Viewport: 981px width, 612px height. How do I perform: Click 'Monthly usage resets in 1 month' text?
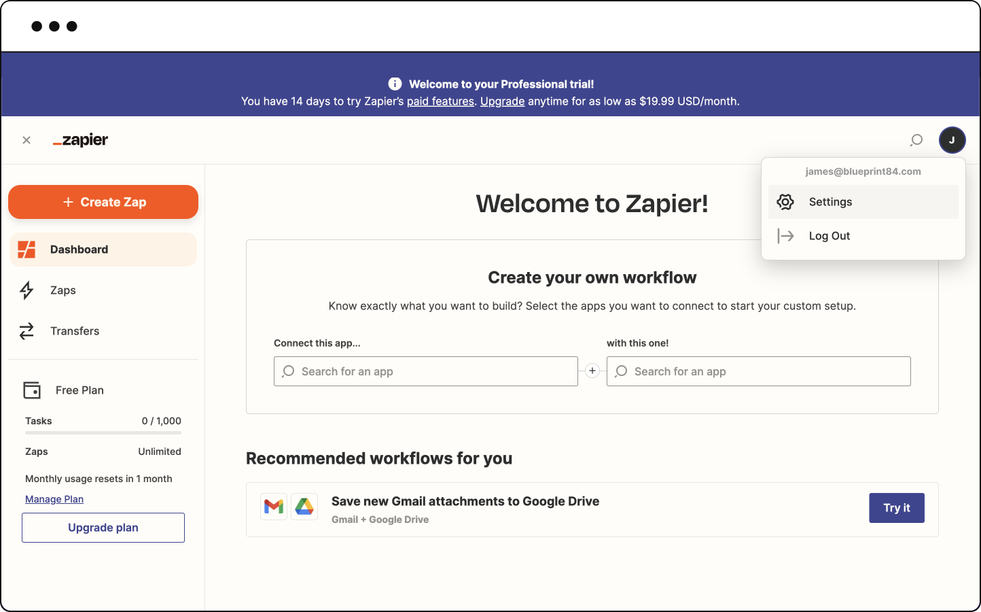pos(99,479)
